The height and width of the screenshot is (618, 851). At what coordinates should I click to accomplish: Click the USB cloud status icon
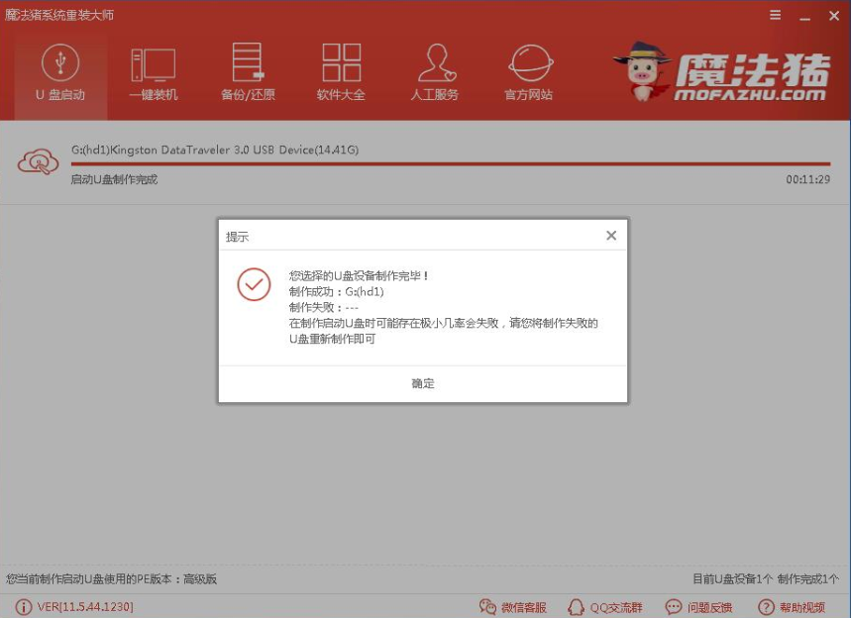(x=40, y=161)
